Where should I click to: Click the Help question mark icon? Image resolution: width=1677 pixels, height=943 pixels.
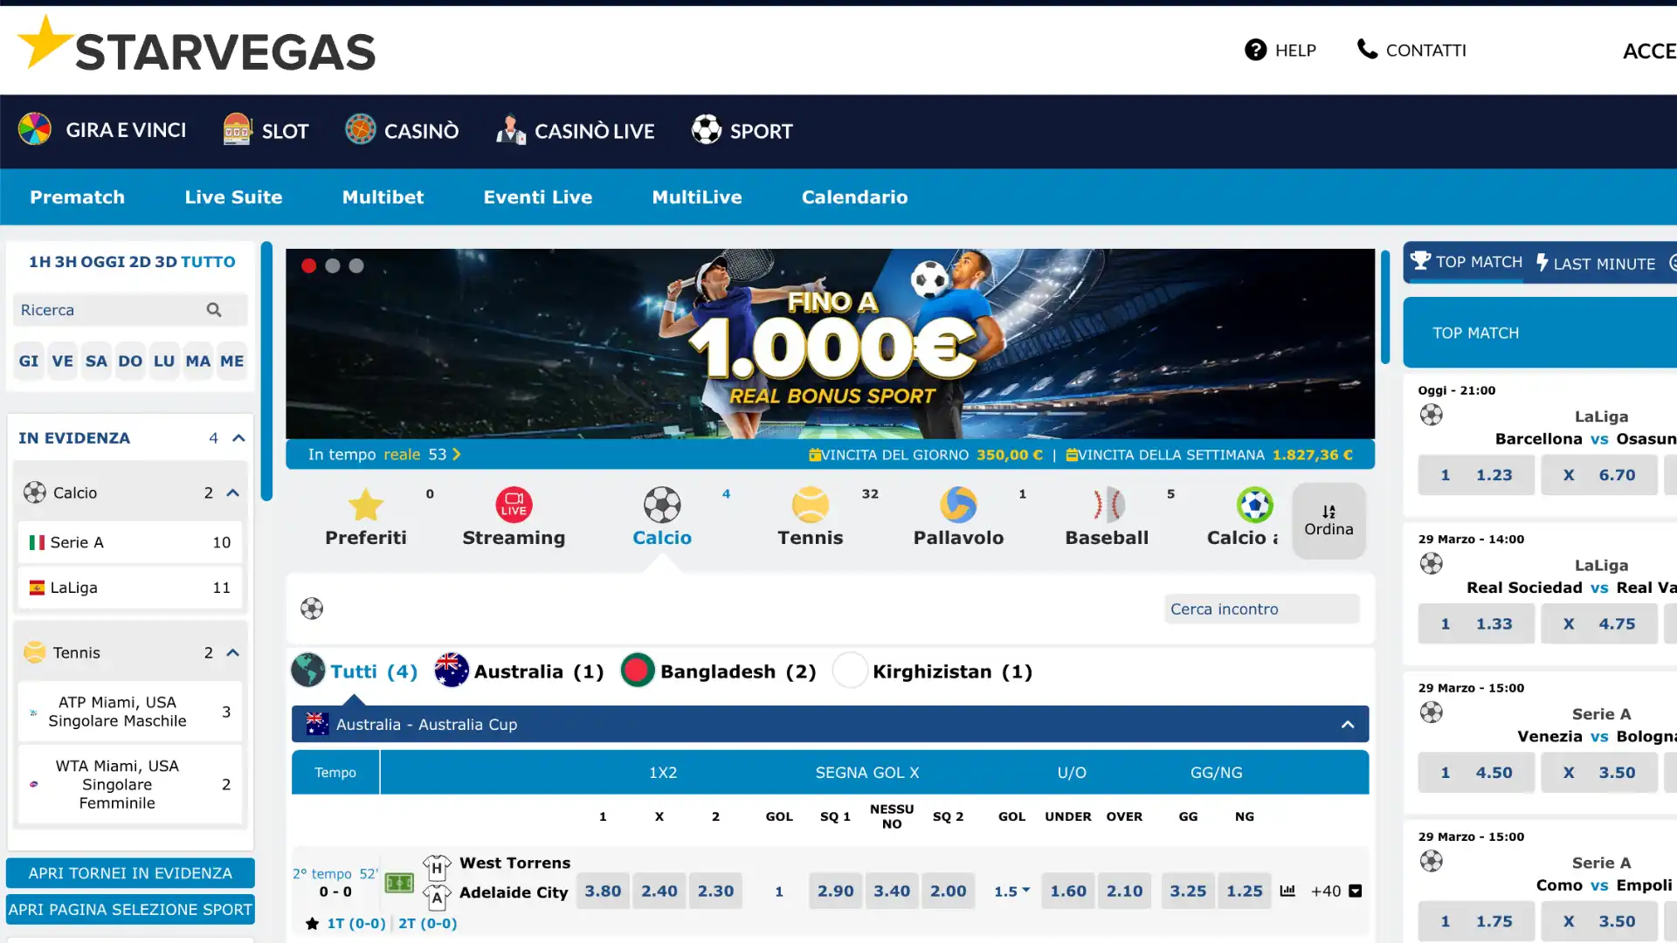[x=1255, y=50]
